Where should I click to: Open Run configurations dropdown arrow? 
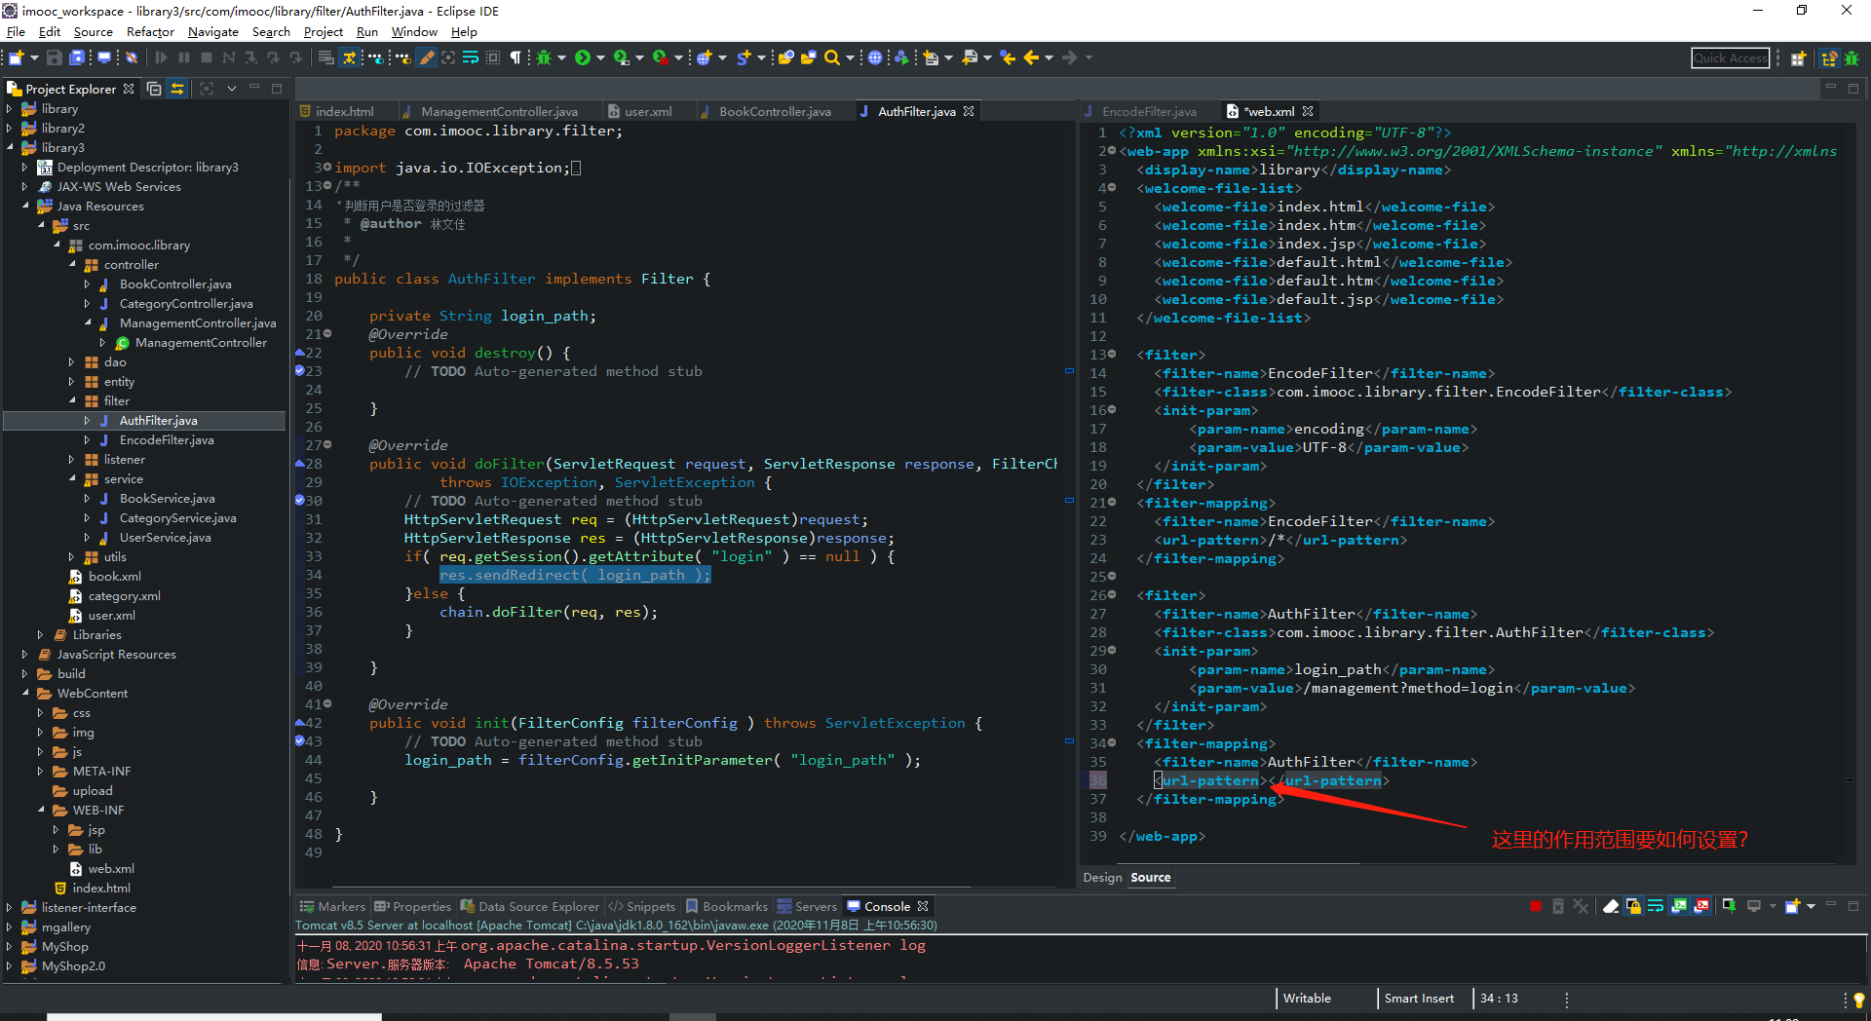point(600,58)
